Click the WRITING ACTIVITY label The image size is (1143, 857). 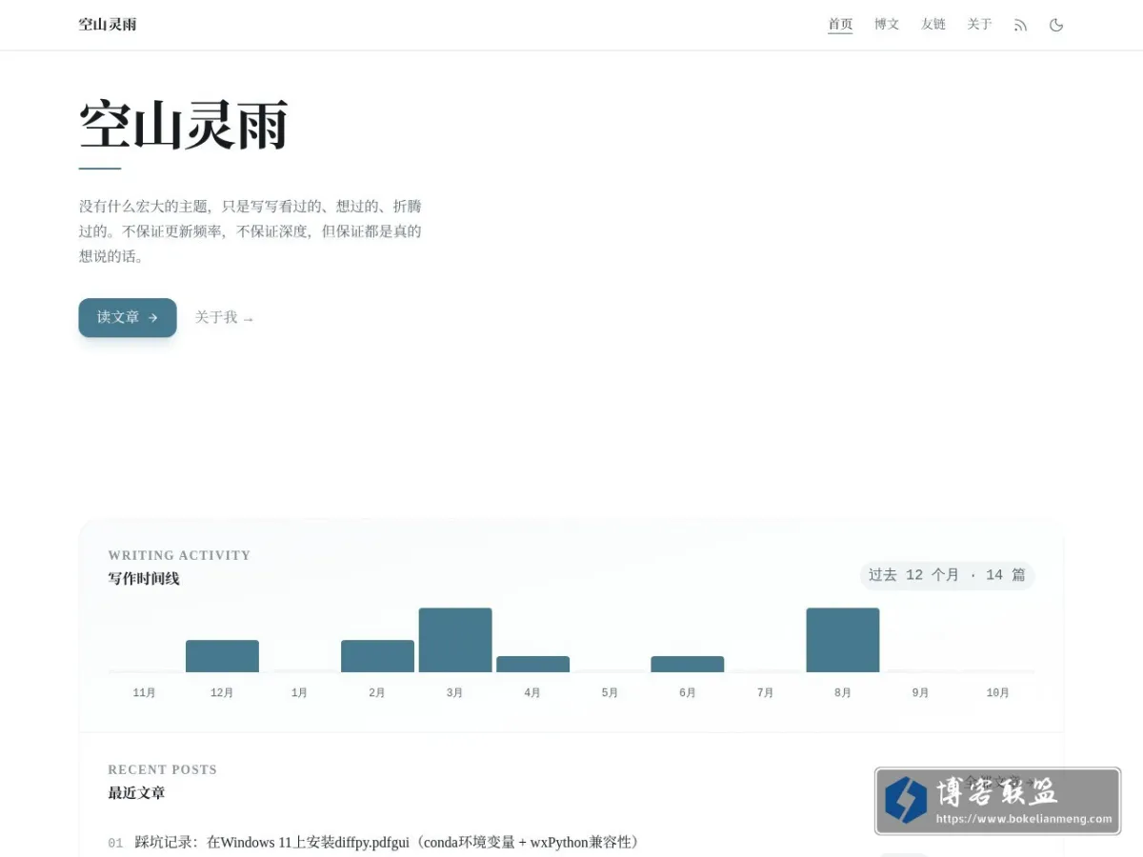(179, 555)
